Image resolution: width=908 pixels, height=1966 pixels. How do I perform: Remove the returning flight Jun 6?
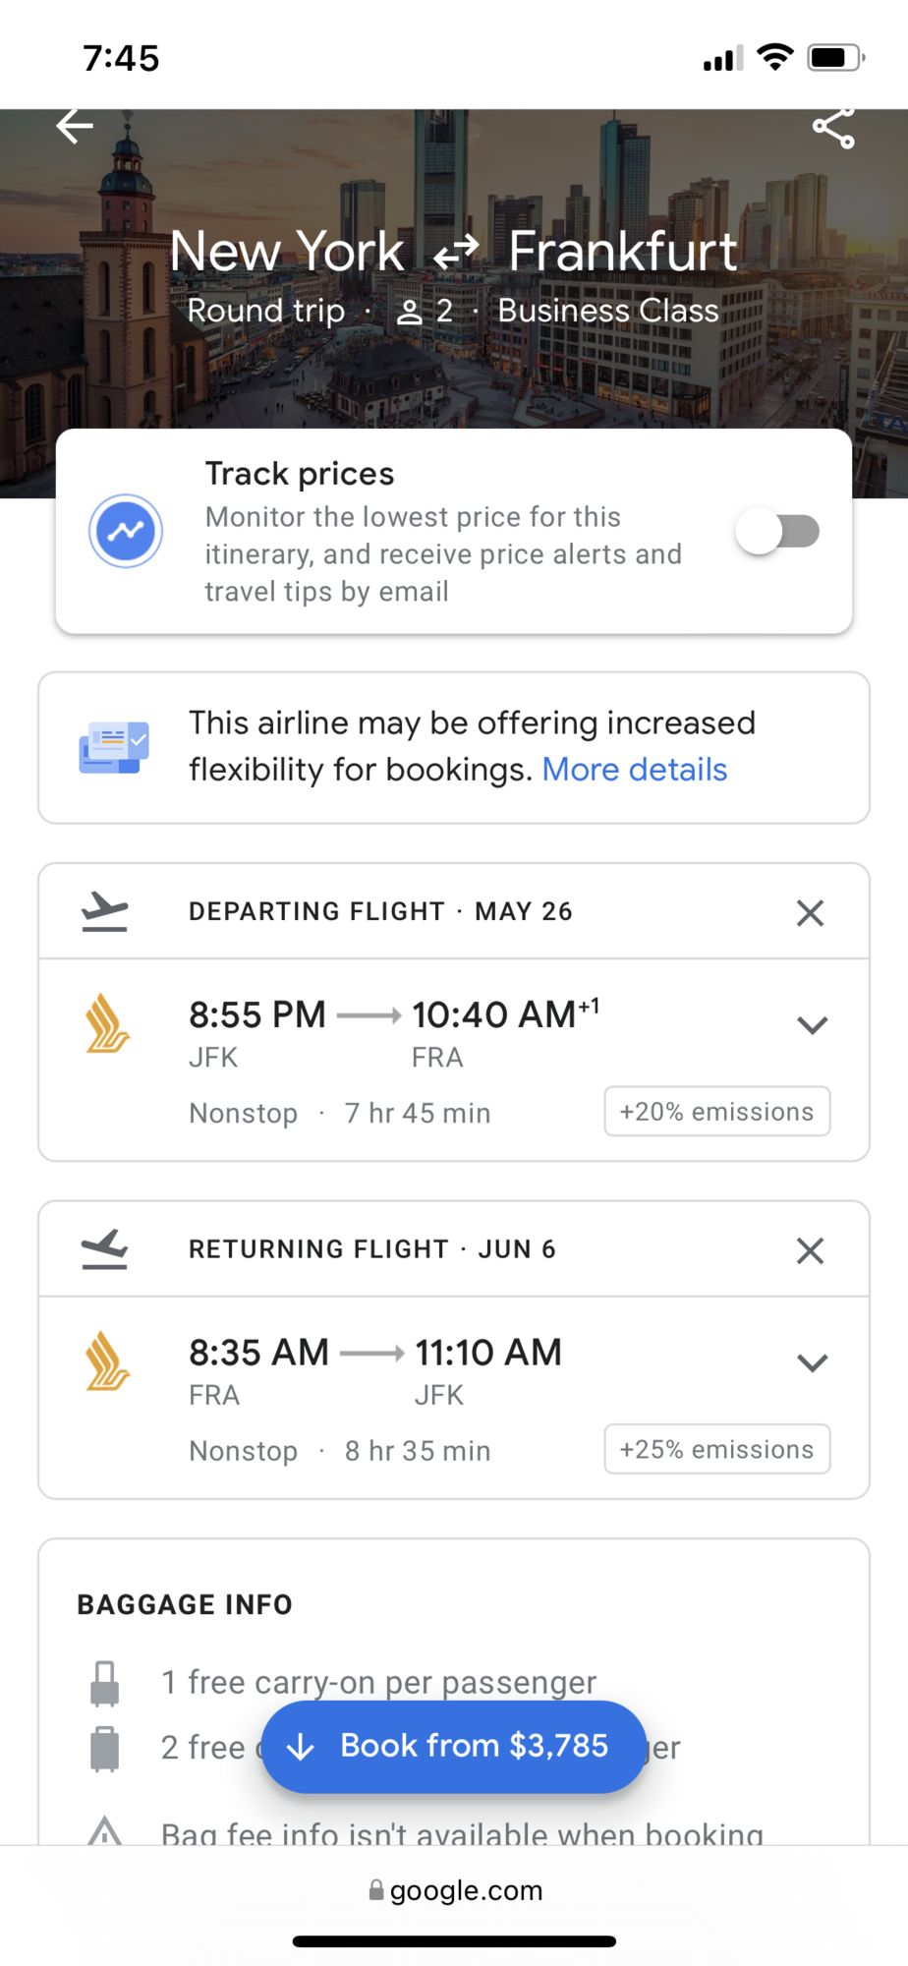pos(810,1250)
